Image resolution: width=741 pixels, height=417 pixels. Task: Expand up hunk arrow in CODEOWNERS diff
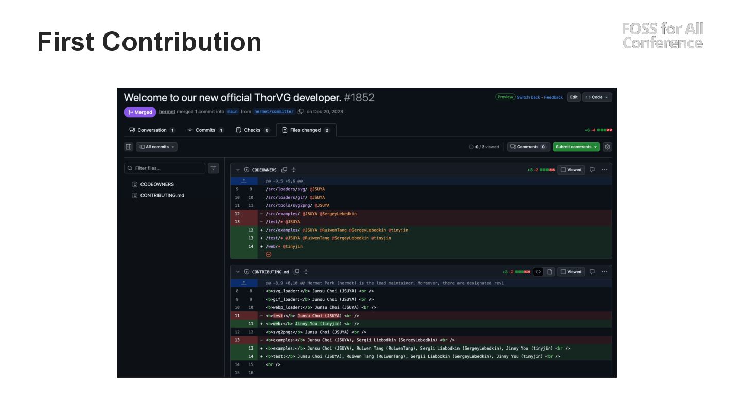[244, 181]
